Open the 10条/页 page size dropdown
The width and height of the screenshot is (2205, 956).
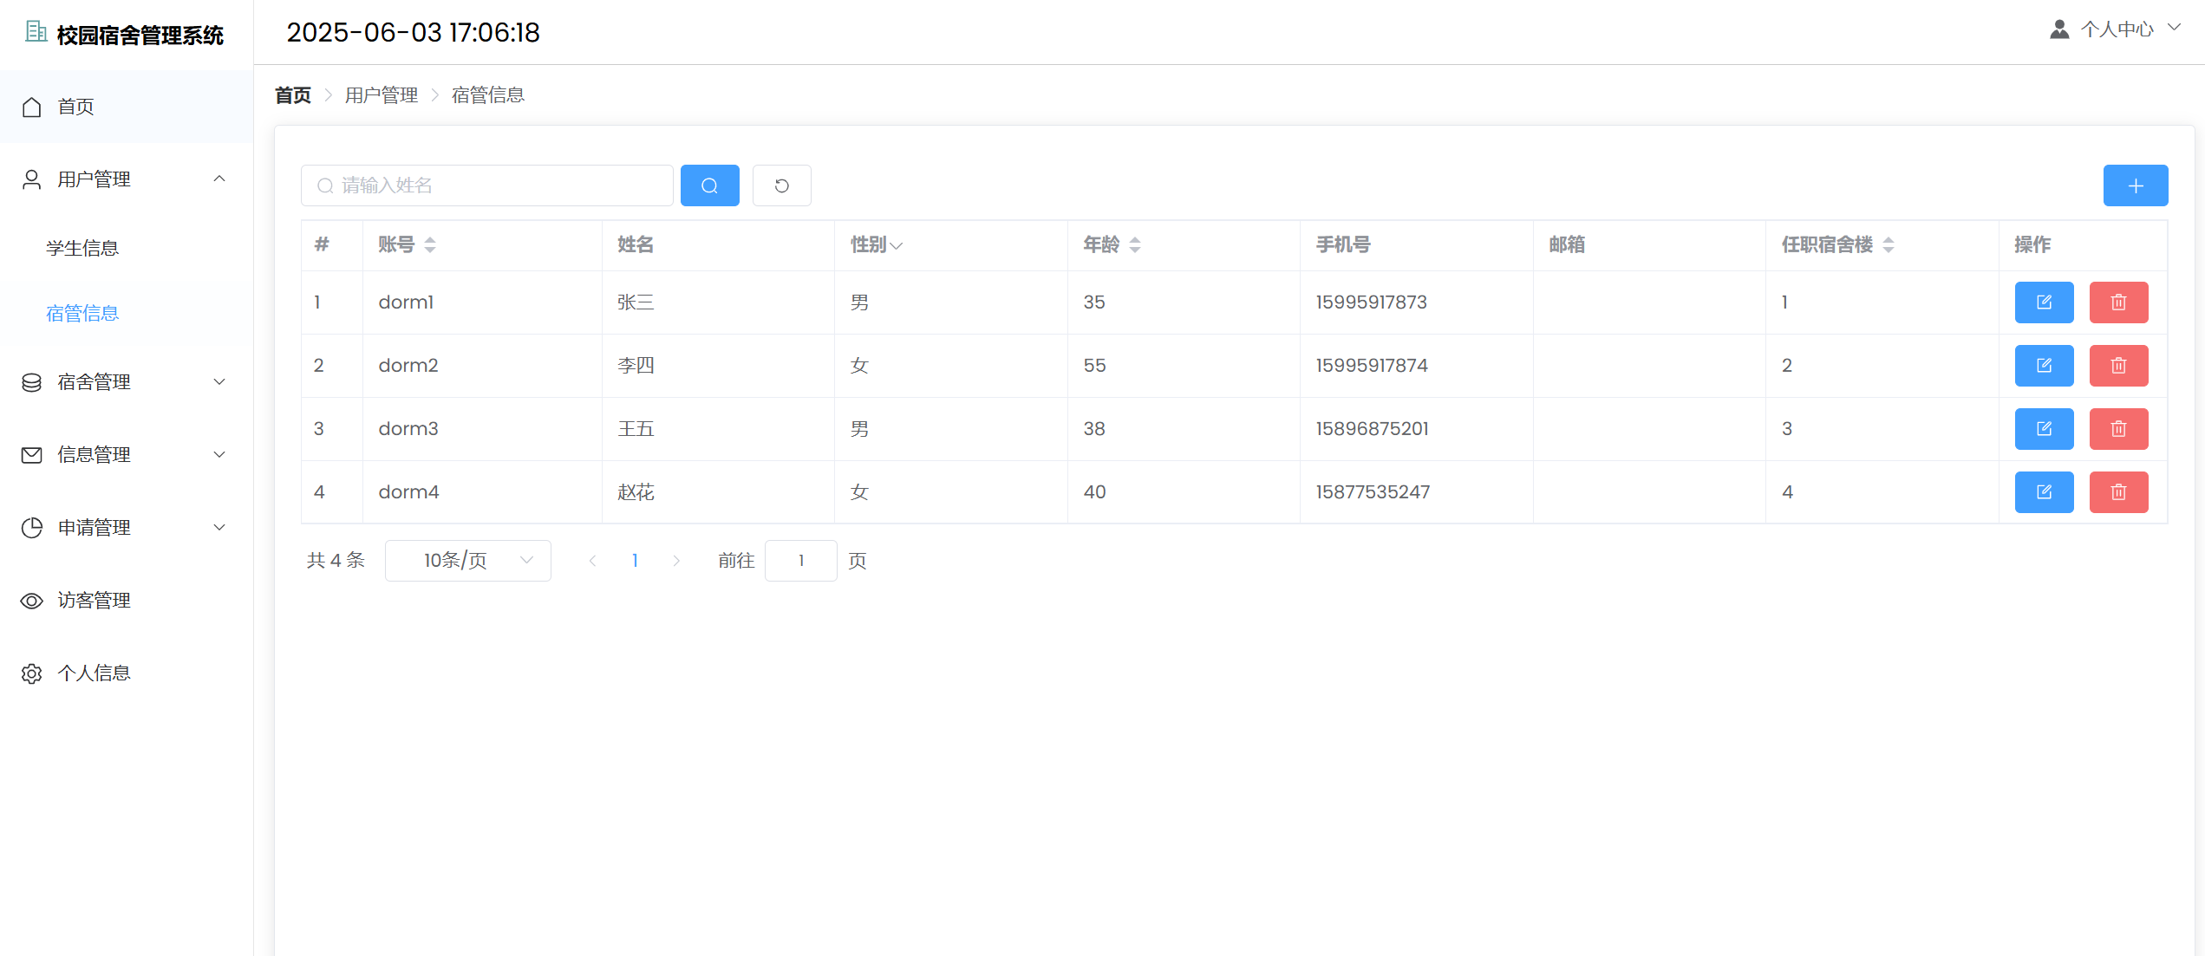pyautogui.click(x=467, y=561)
